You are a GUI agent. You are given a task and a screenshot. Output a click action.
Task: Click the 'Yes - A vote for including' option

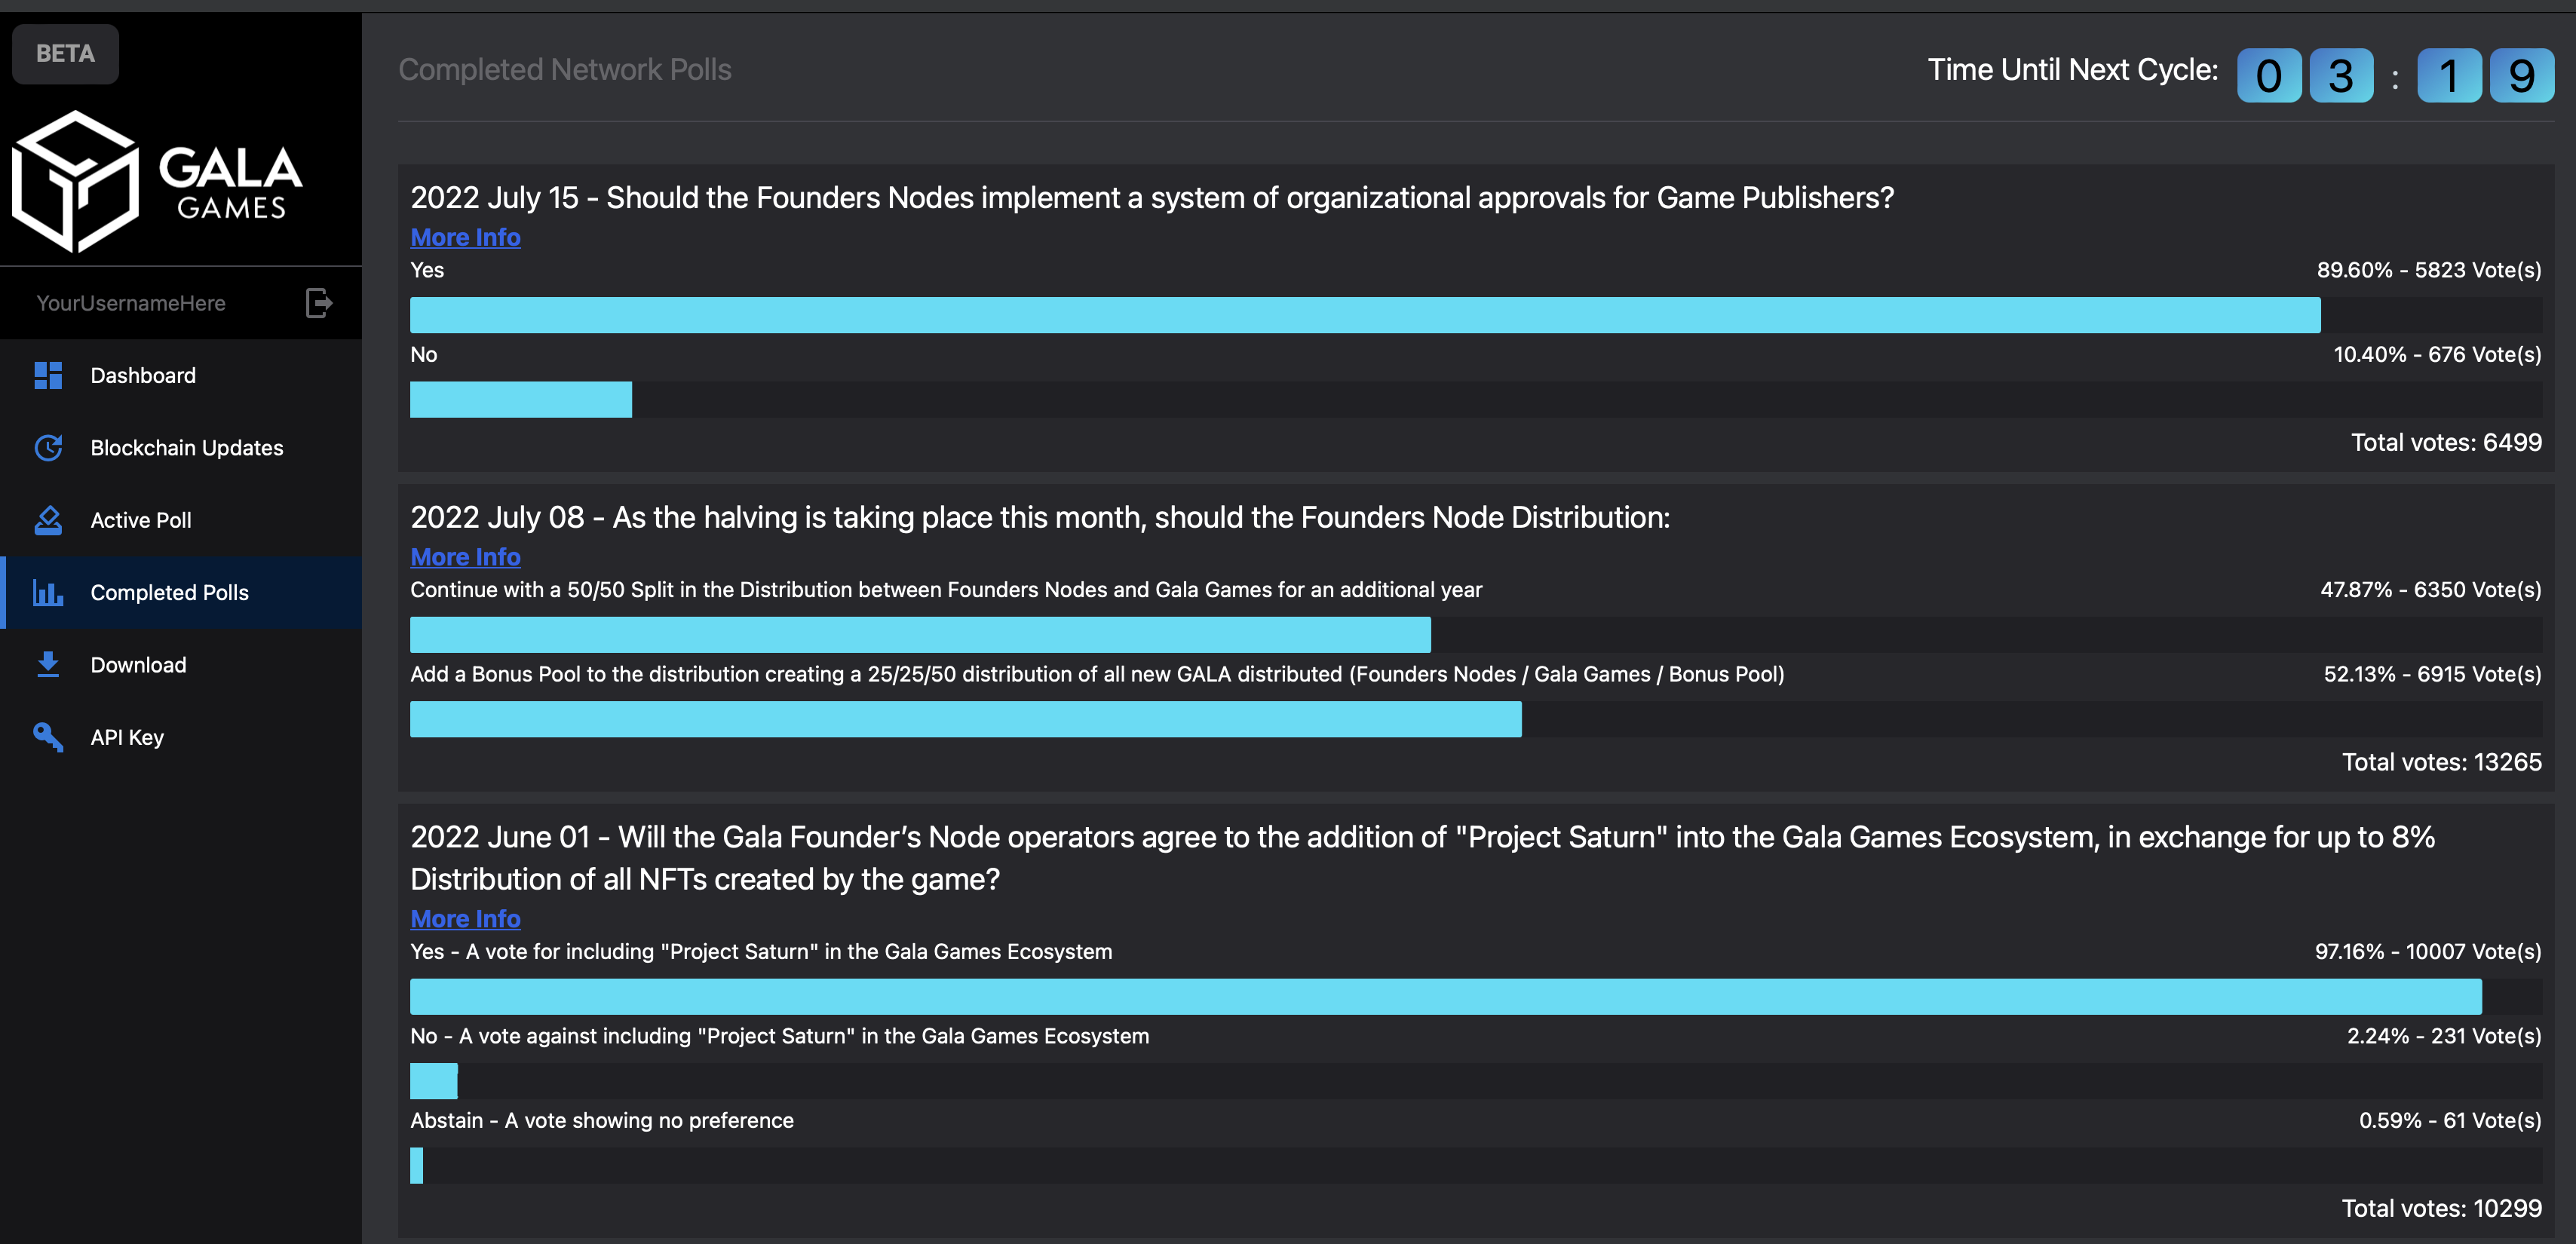click(x=761, y=951)
